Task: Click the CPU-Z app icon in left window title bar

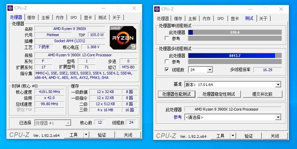Action: [10, 8]
